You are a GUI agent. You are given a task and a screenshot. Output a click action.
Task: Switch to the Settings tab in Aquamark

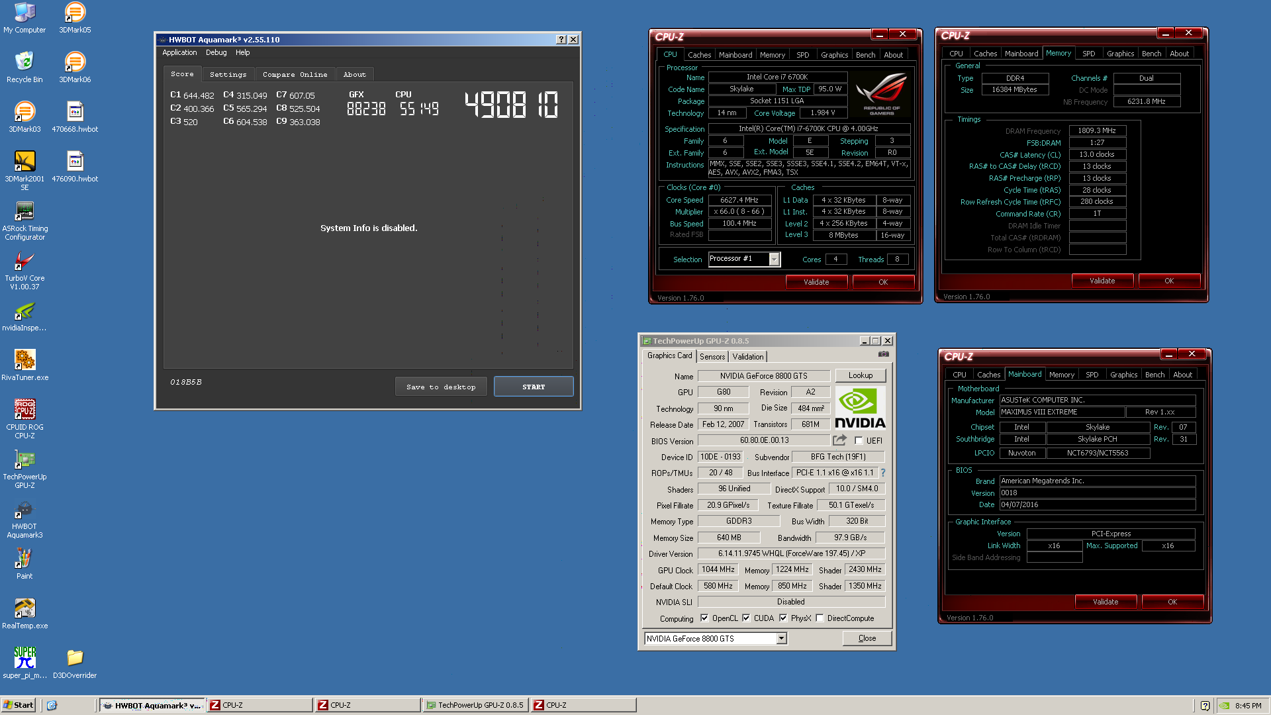pos(228,75)
